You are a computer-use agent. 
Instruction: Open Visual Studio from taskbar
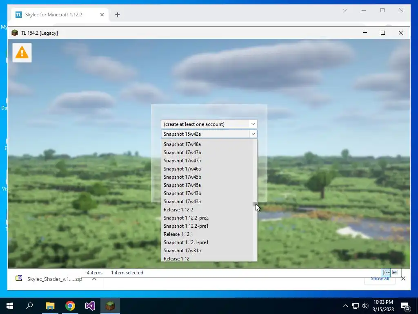tap(90, 306)
